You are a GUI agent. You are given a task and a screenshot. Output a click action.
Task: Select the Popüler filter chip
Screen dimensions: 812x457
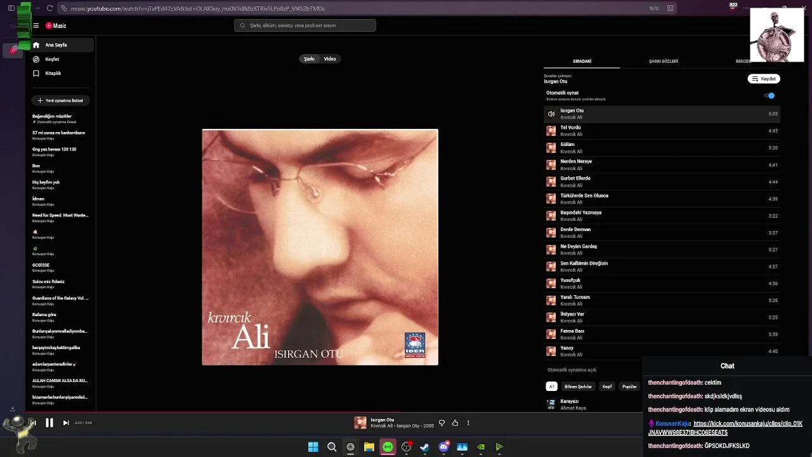pyautogui.click(x=629, y=387)
